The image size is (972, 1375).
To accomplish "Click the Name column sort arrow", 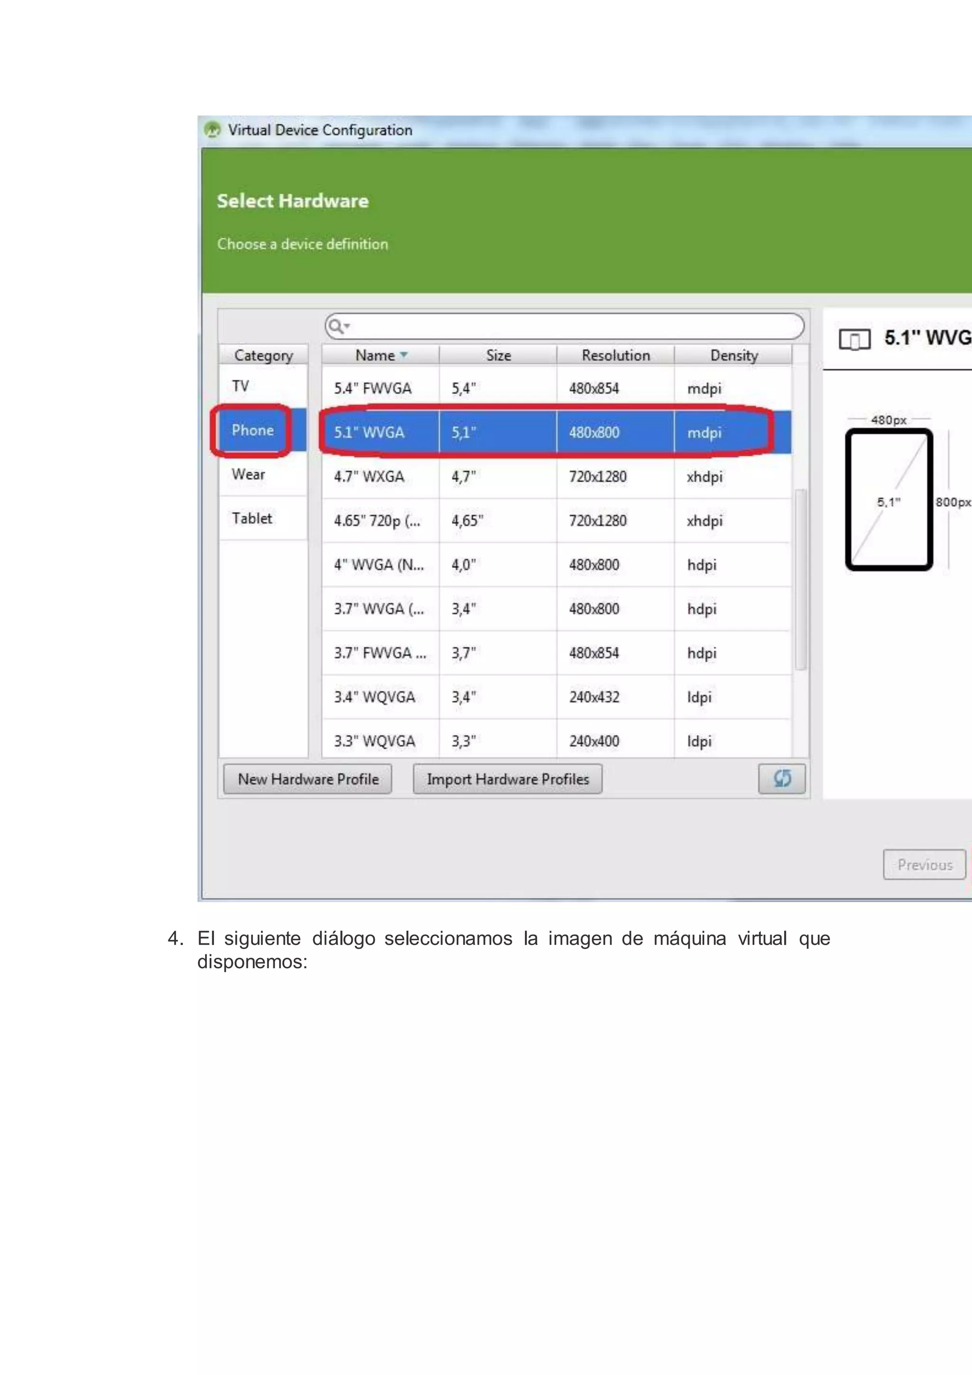I will point(404,355).
